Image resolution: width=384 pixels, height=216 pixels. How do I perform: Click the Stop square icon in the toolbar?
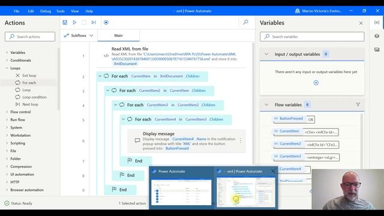point(84,22)
